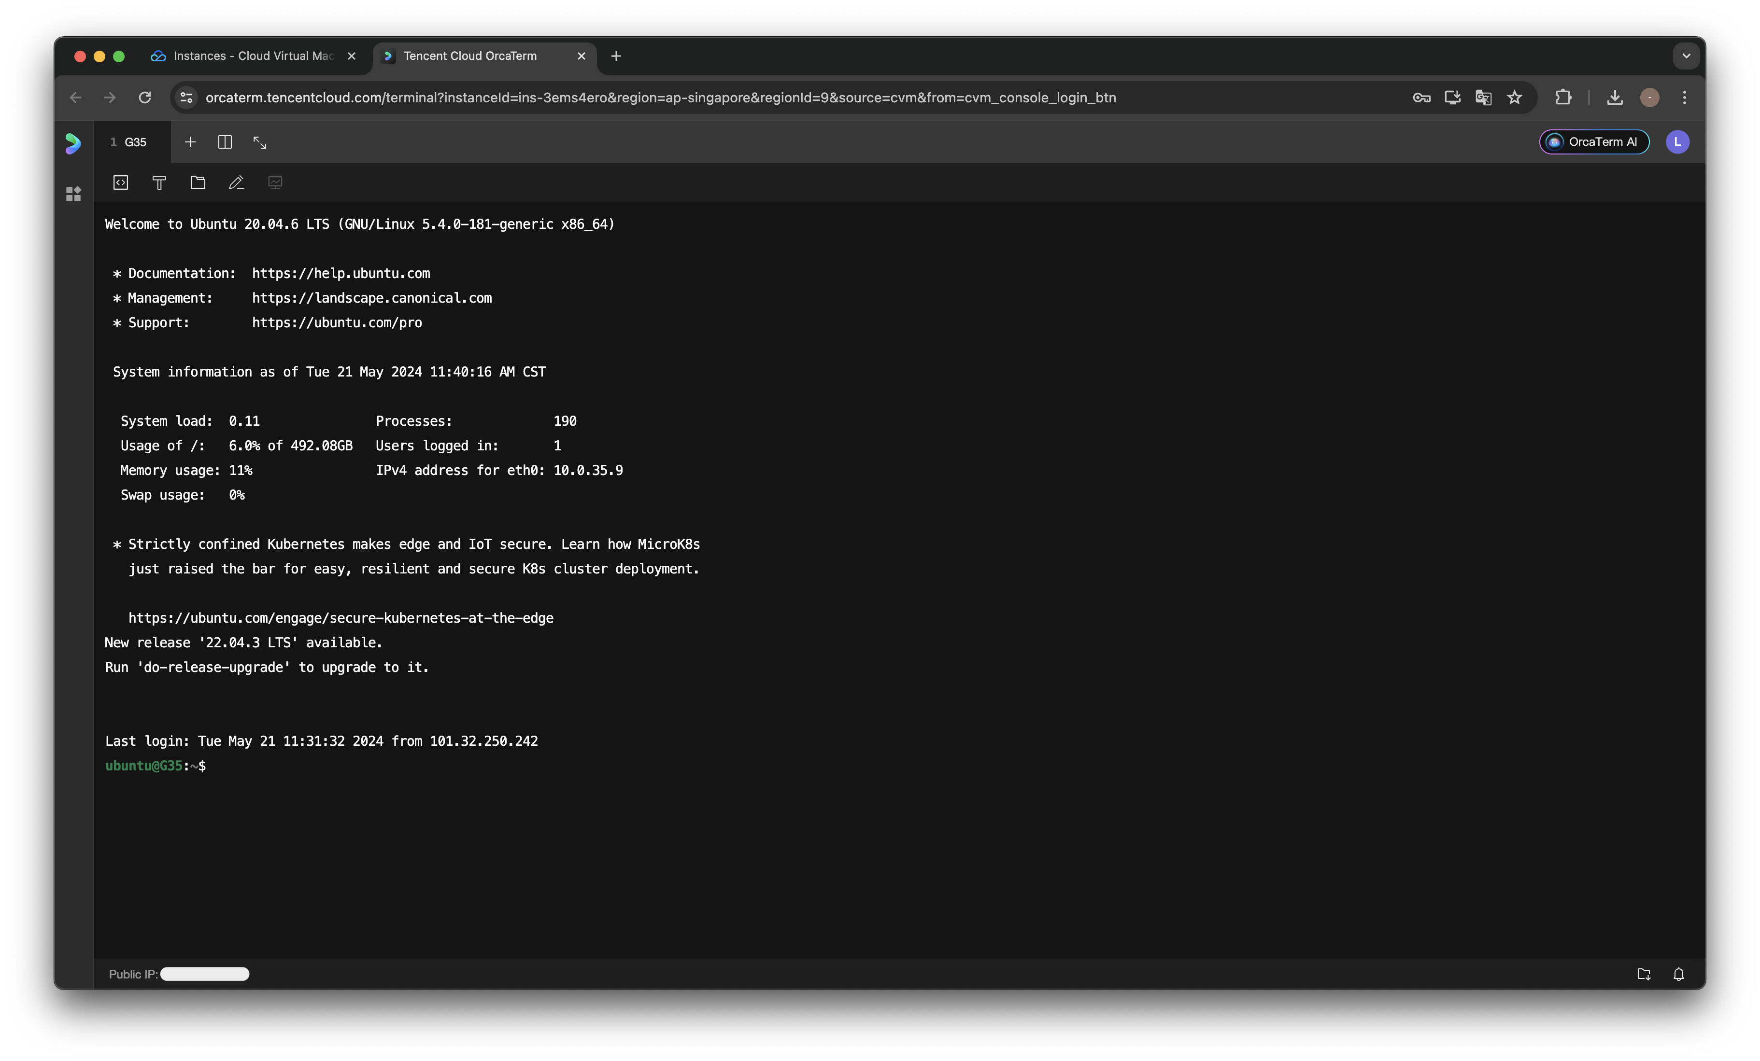This screenshot has width=1760, height=1061.
Task: Click the https://ubuntu.com/pro support link
Action: click(x=337, y=323)
